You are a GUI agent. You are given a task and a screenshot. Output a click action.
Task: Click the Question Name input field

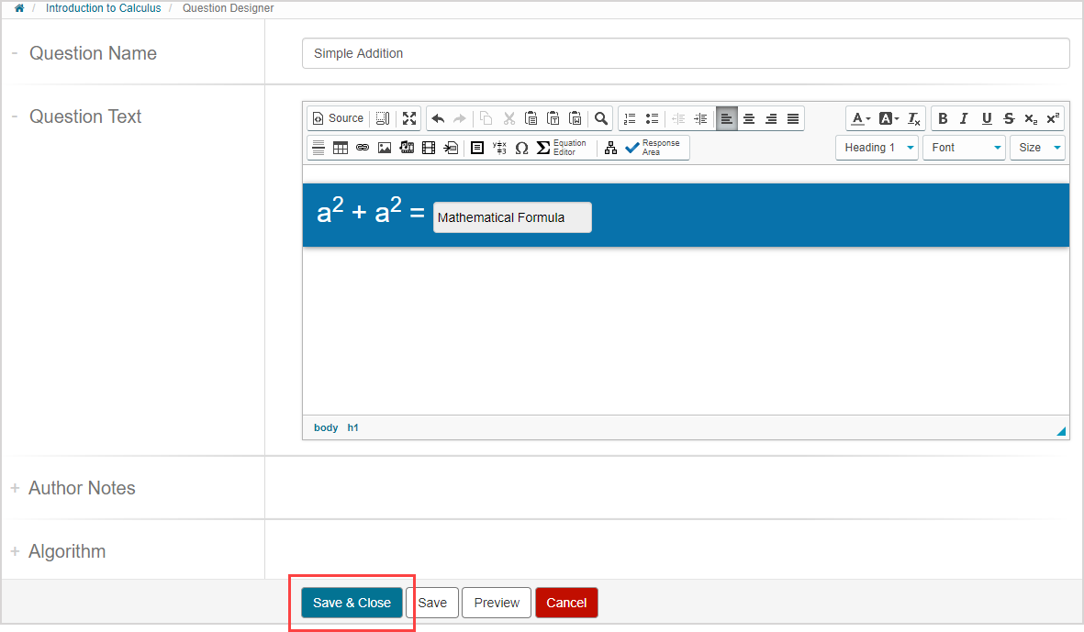click(685, 53)
